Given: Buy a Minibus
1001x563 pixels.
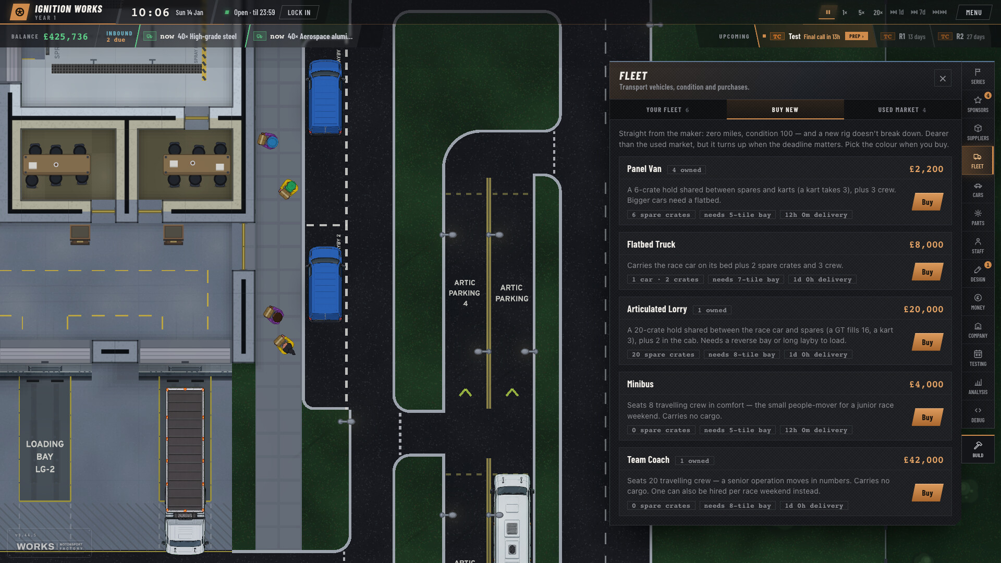Looking at the screenshot, I should click(927, 418).
